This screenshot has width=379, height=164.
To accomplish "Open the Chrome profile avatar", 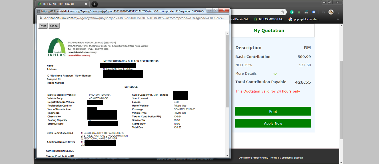I will pos(331,12).
